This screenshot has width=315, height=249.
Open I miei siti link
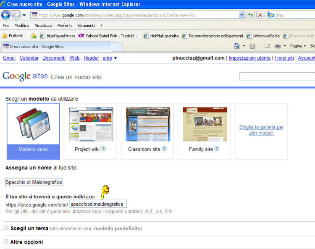pyautogui.click(x=284, y=58)
